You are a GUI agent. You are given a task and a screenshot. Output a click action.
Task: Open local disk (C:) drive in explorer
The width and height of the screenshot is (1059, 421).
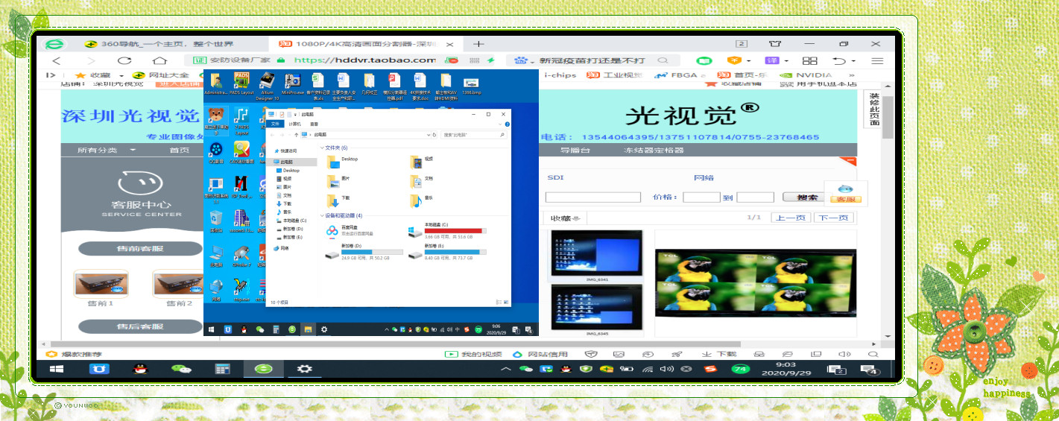click(x=447, y=232)
